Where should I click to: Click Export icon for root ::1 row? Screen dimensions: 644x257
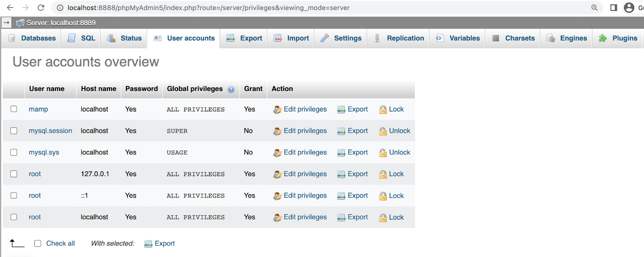[341, 196]
